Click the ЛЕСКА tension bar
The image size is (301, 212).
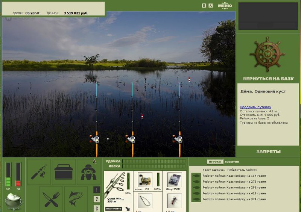pos(154,167)
